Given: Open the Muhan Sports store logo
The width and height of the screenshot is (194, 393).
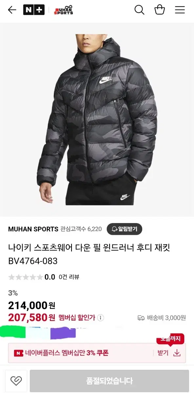Looking at the screenshot, I should tap(64, 10).
